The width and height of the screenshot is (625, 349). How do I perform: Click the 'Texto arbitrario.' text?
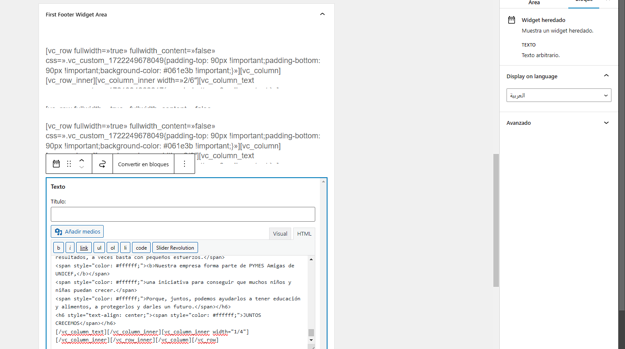pos(540,55)
